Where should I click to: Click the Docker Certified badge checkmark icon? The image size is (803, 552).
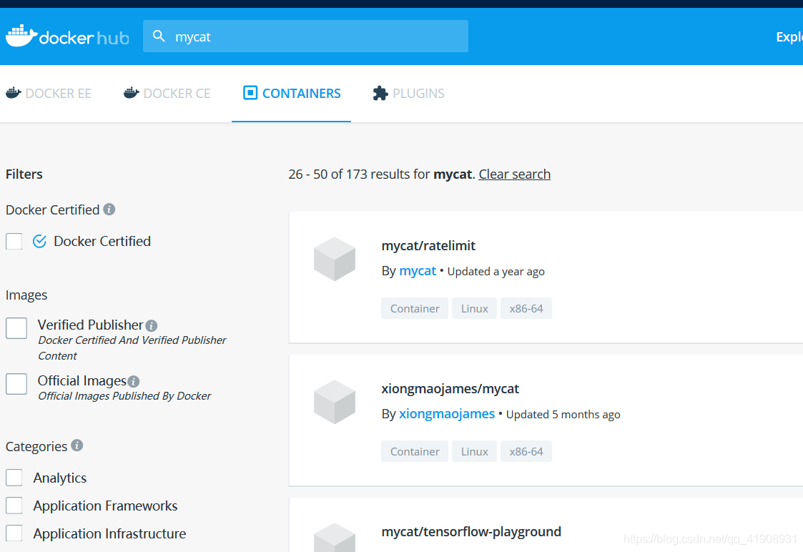[x=39, y=241]
